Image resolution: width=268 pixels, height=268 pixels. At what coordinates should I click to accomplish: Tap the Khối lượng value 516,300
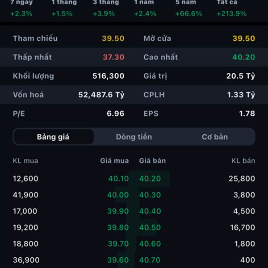[x=108, y=76]
